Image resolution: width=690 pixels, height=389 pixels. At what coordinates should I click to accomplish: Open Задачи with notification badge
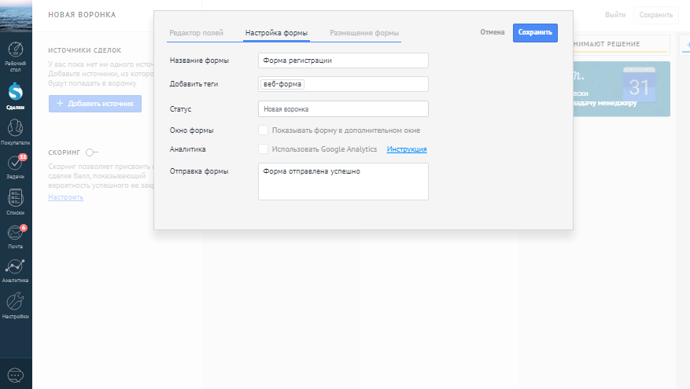(16, 166)
